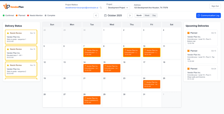Open the devdeliveries project mailbox email link
Viewport: 224px width, 114px height.
pyautogui.click(x=82, y=8)
